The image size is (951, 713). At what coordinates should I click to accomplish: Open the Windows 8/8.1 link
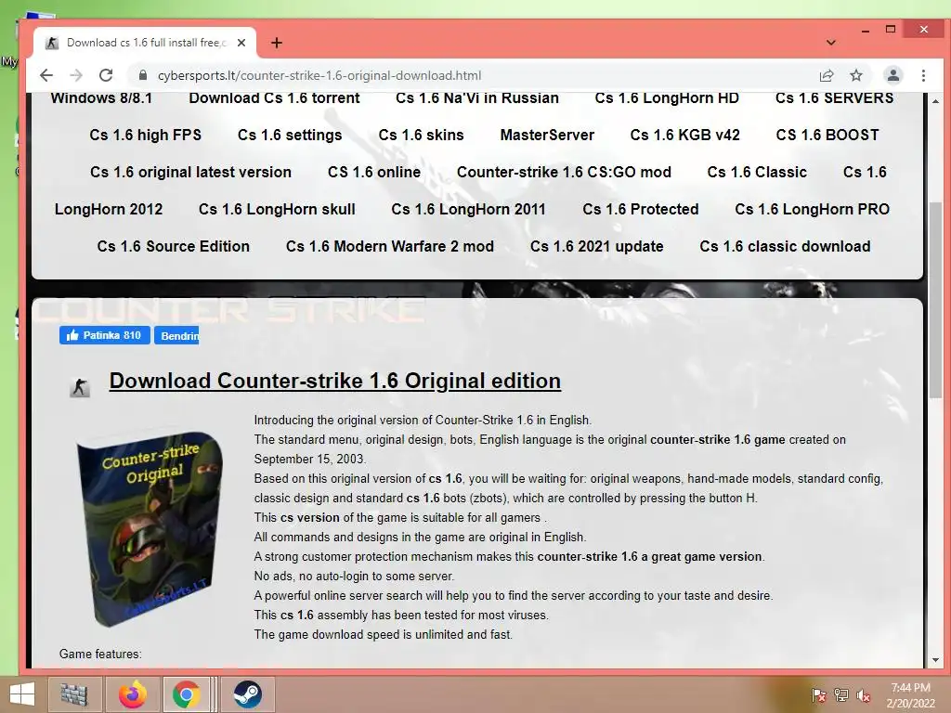click(x=101, y=98)
